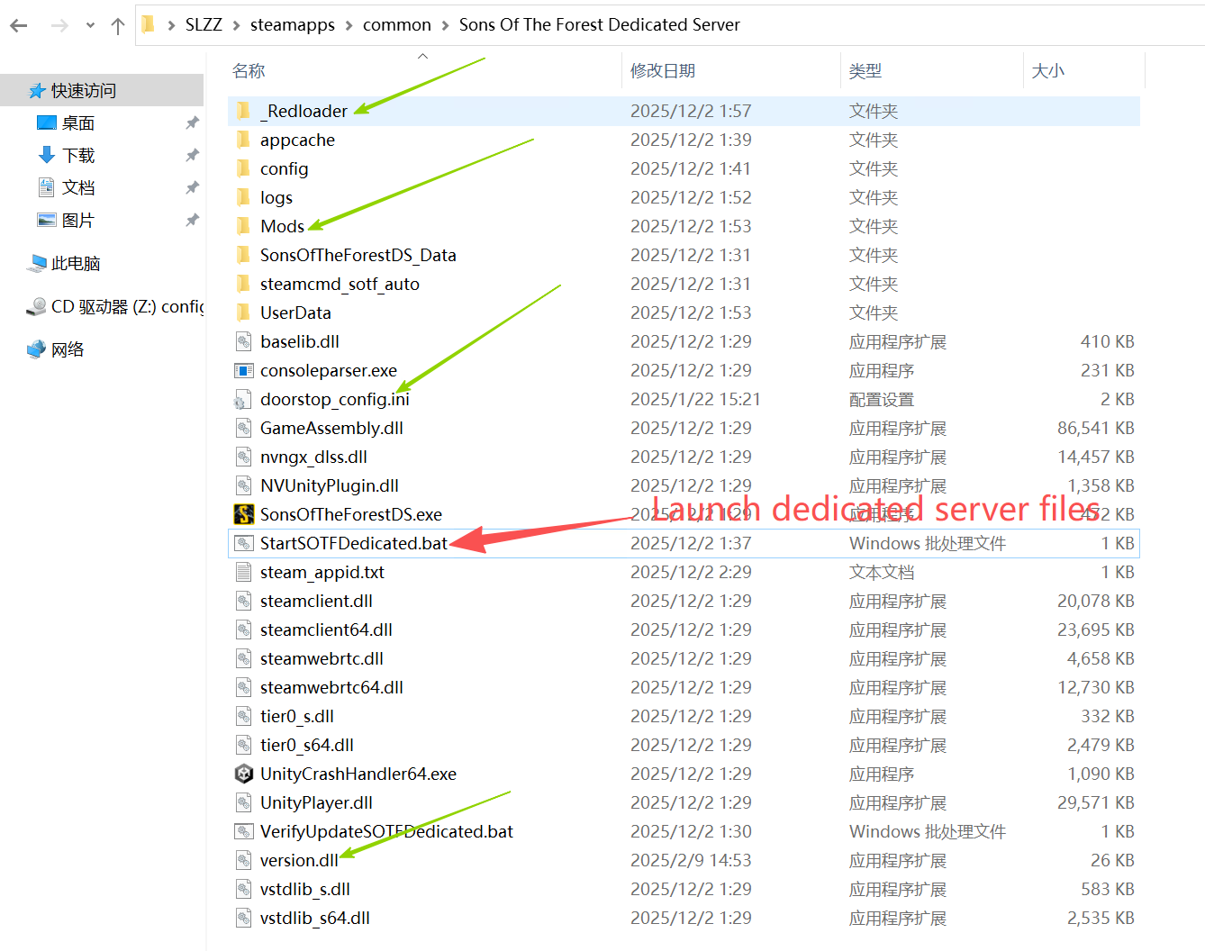Viewport: 1205px width, 951px height.
Task: Select the steamwebrtc64.dll file name
Action: (331, 687)
